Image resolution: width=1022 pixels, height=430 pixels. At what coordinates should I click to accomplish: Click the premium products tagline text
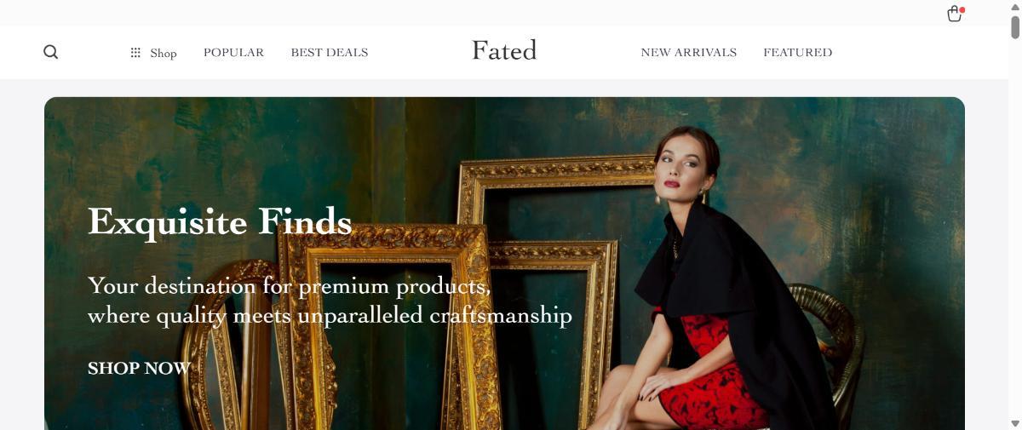coord(330,301)
